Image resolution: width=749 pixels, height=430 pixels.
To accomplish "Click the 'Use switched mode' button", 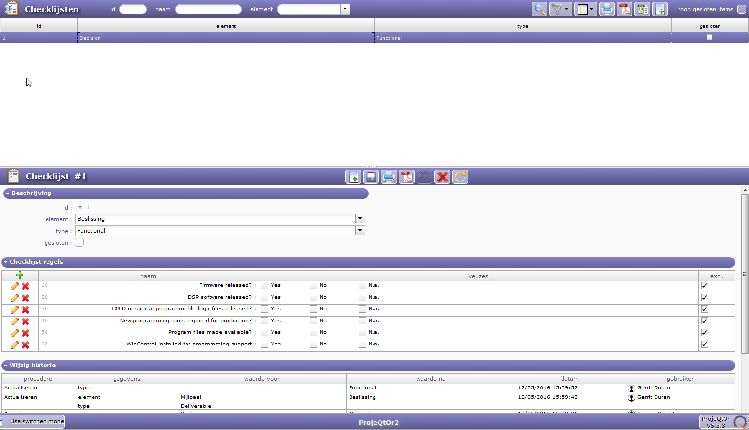I will (x=37, y=421).
